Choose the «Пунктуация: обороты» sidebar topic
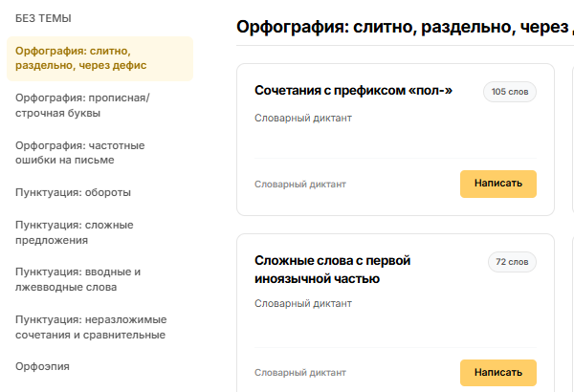 tap(73, 192)
